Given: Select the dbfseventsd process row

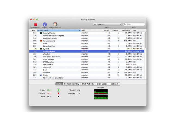Looking at the screenshot, I should pyautogui.click(x=87, y=65).
